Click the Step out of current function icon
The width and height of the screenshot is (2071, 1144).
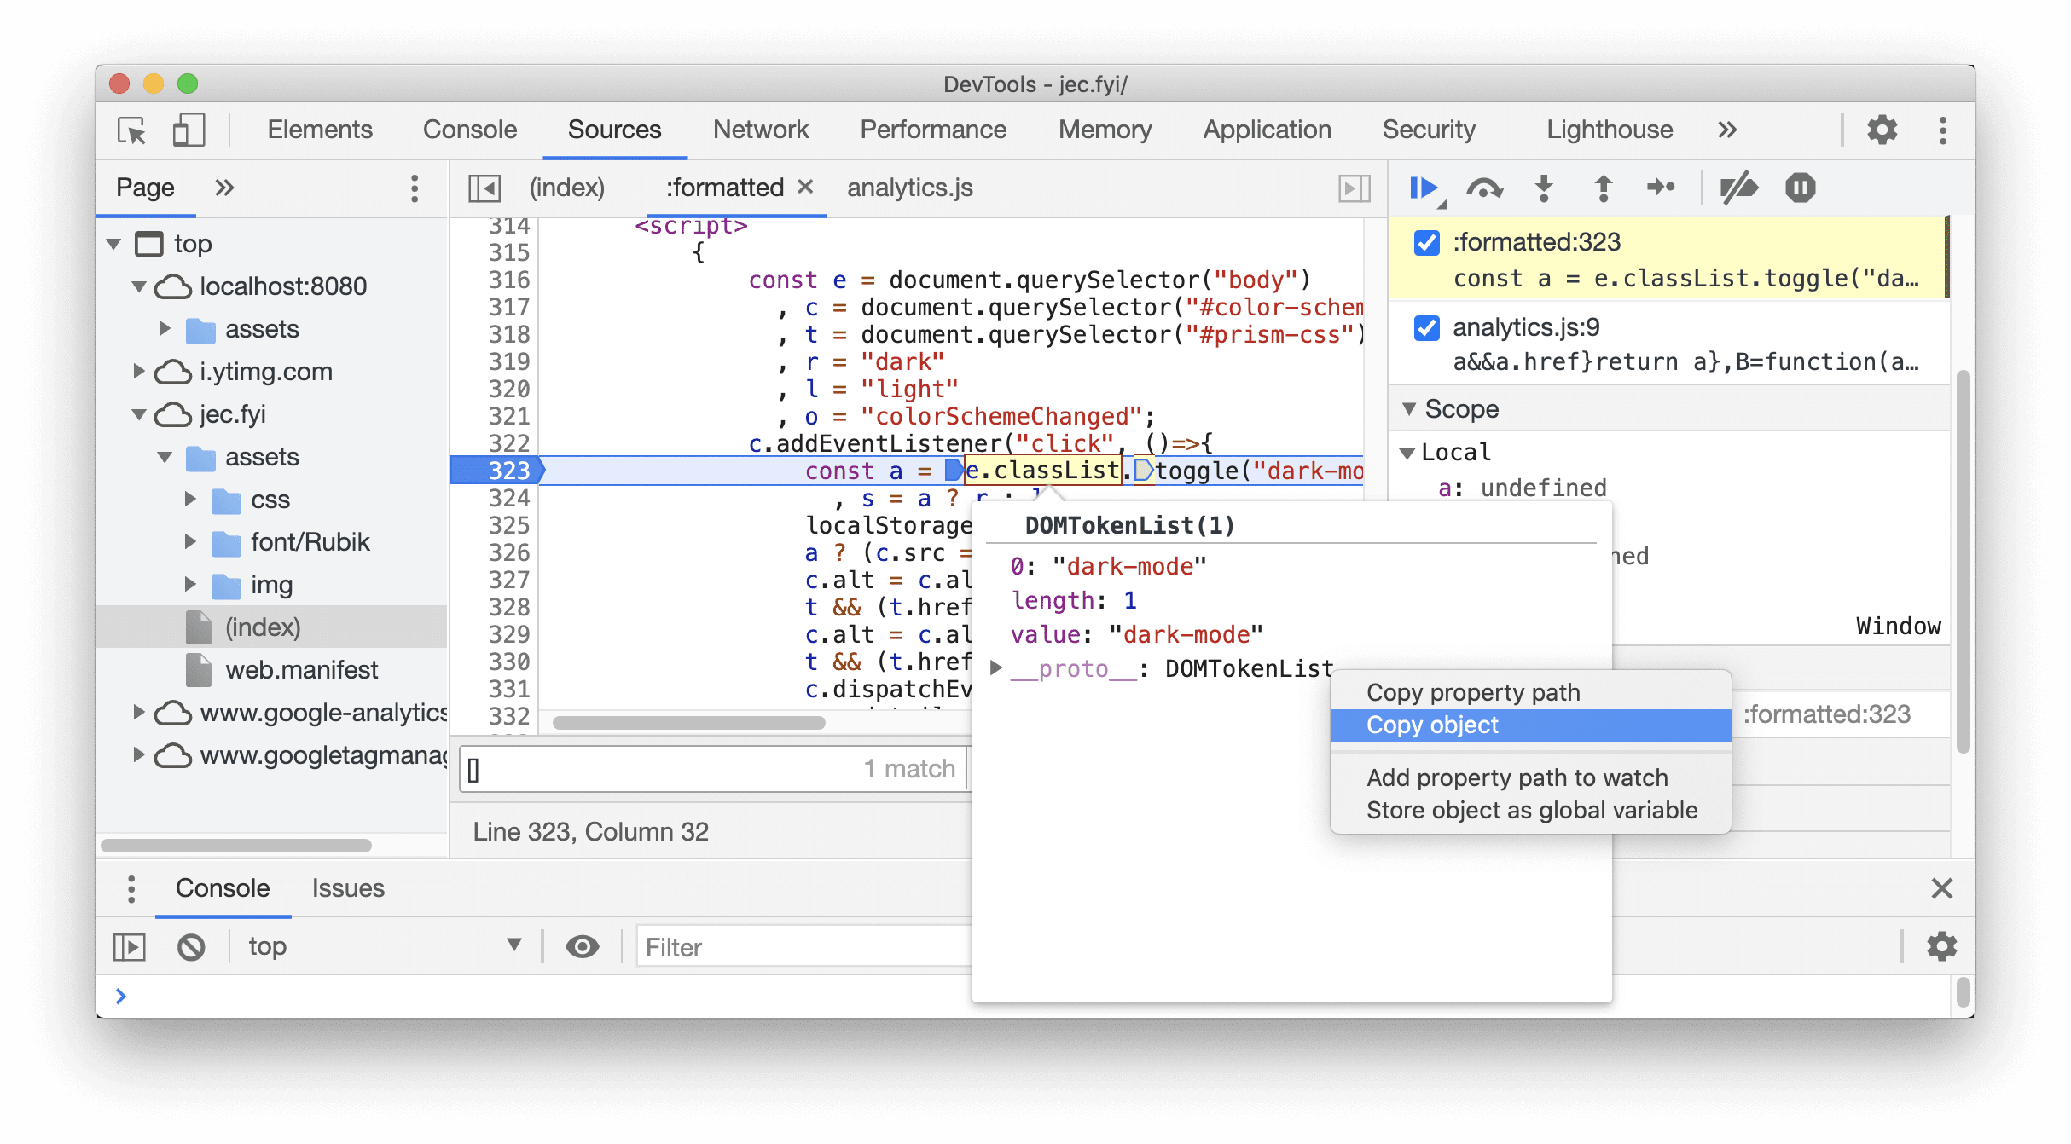pos(1606,188)
